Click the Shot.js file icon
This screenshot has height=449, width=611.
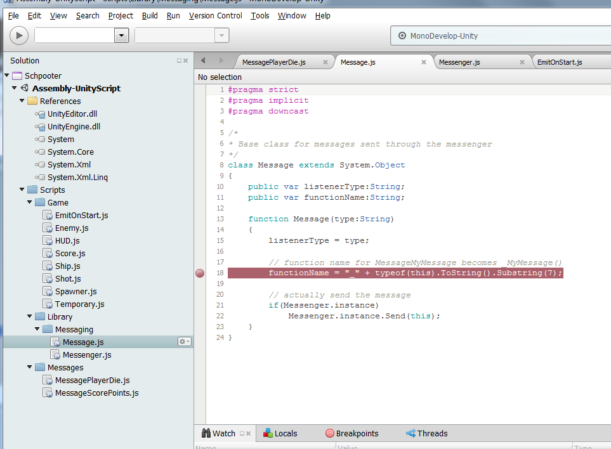tap(48, 279)
